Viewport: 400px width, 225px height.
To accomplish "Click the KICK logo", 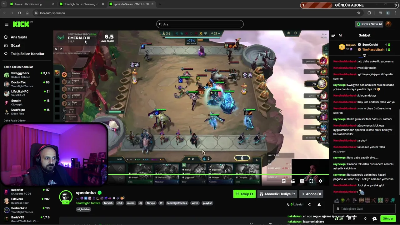I will (x=23, y=24).
